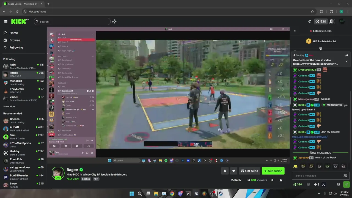Open Chenzo recommended channel

click(23, 120)
